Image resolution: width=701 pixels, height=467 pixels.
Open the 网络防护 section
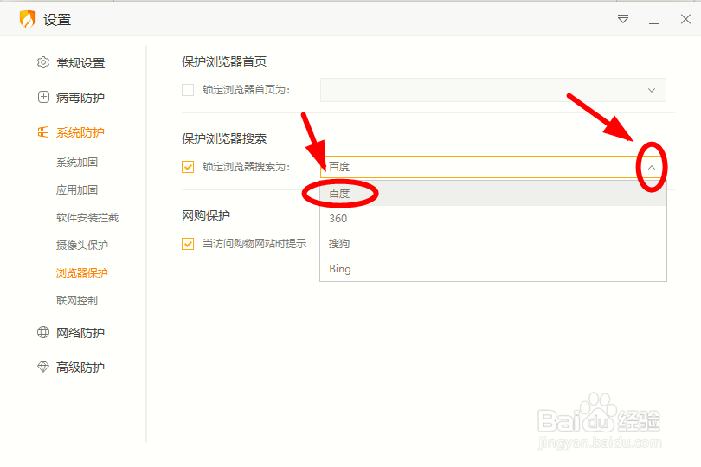pos(80,332)
